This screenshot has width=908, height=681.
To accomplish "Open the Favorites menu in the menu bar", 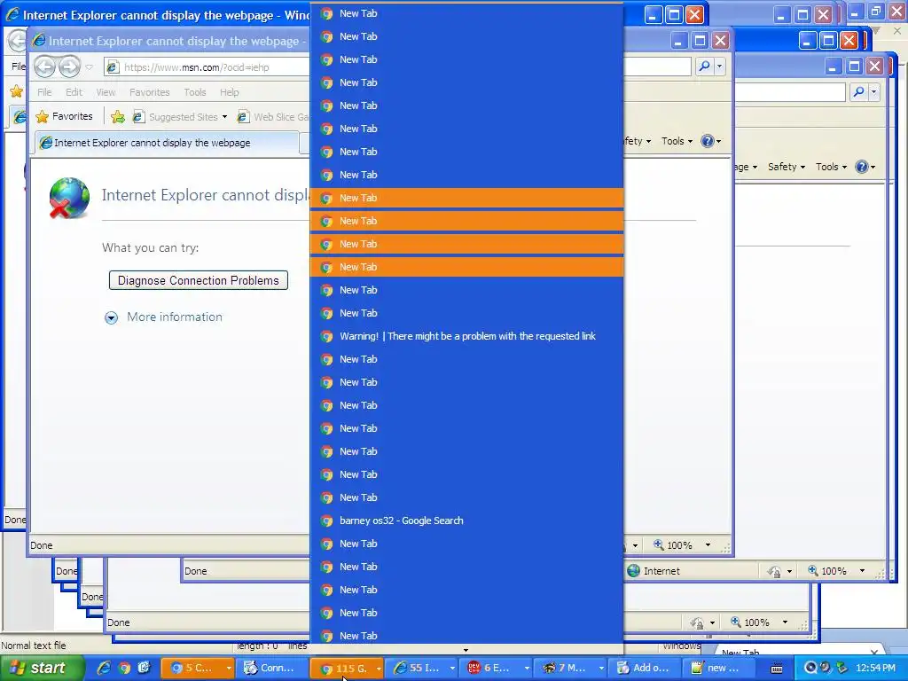I will pos(149,92).
